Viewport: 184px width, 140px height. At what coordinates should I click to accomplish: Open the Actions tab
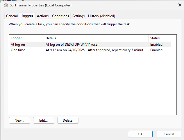coord(43,16)
